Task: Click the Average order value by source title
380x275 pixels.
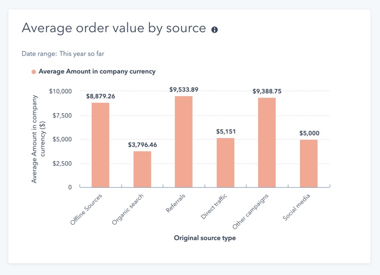Action: tap(113, 28)
